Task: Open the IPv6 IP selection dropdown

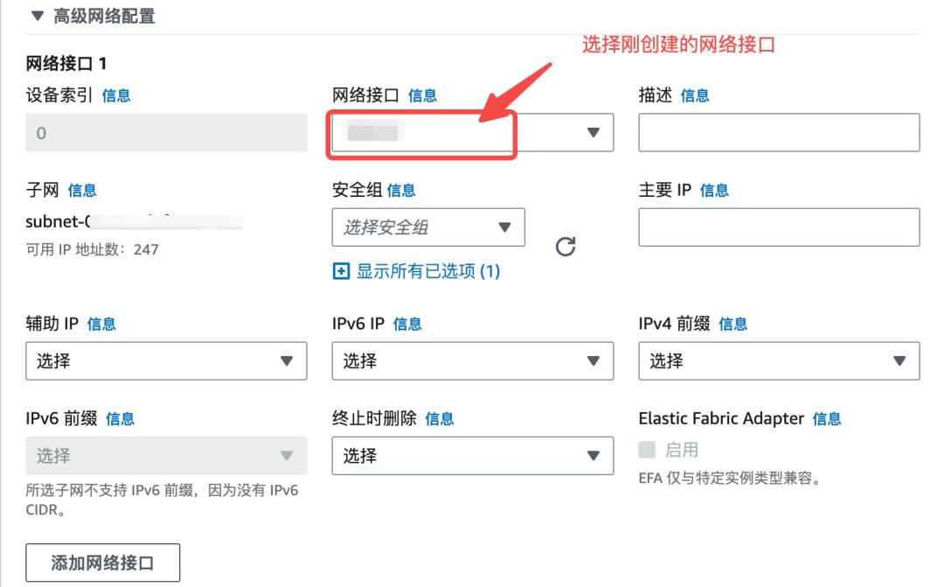Action: (x=472, y=360)
